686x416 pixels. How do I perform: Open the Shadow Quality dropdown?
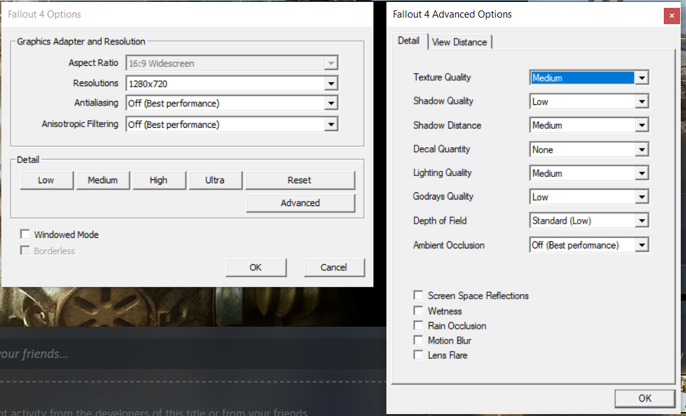click(x=589, y=101)
